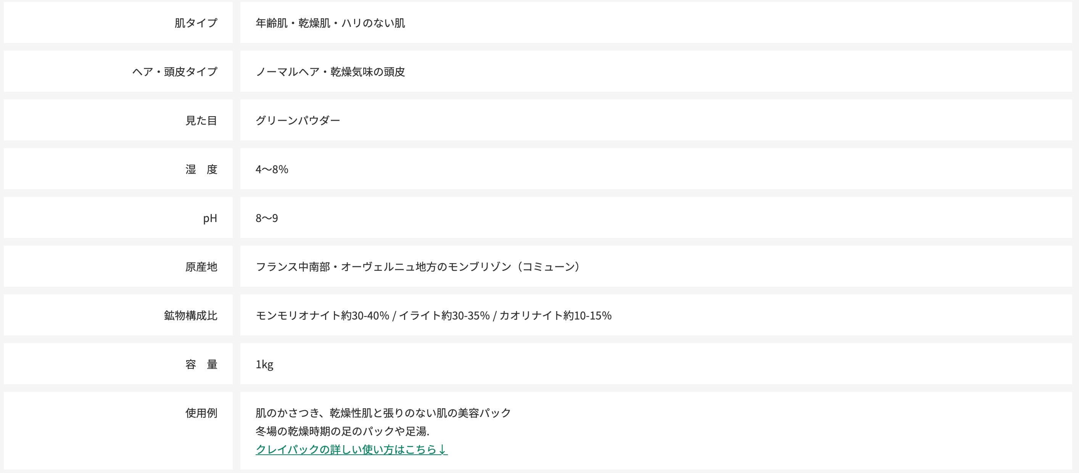
Task: Click the 肌のかさつき beauty pack usage line
Action: click(383, 413)
